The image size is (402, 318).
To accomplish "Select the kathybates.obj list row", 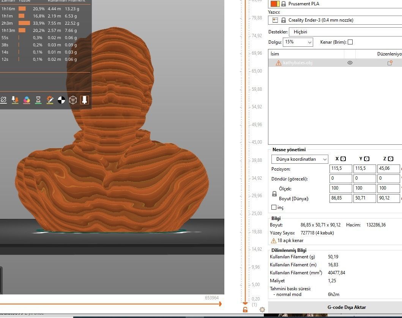I will click(x=335, y=63).
